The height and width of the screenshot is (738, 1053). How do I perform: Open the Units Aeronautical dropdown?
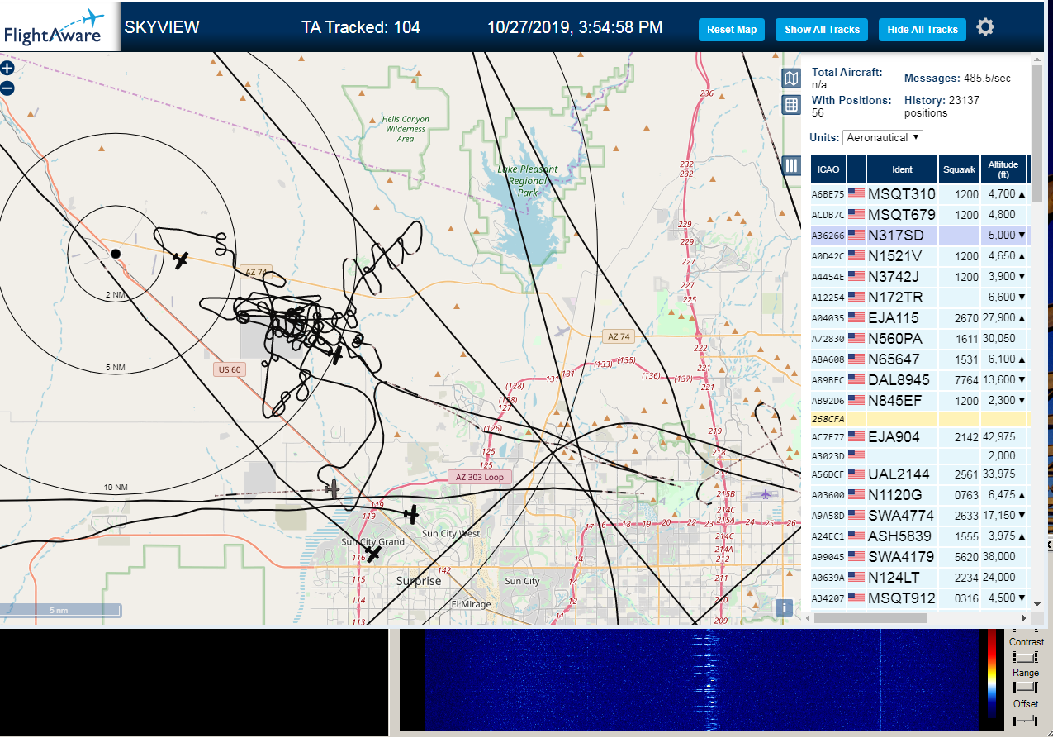point(883,138)
